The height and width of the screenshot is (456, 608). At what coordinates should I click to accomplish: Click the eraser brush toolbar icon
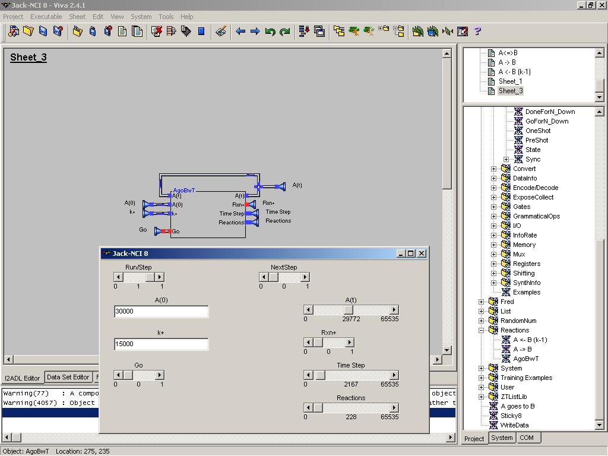click(221, 31)
